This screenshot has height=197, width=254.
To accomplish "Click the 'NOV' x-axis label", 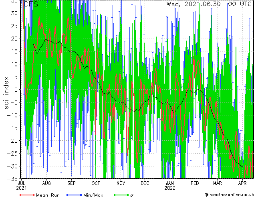I will pyautogui.click(x=121, y=183).
